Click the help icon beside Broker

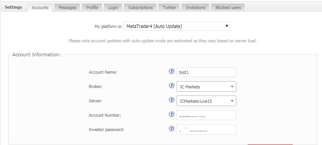pyautogui.click(x=172, y=85)
